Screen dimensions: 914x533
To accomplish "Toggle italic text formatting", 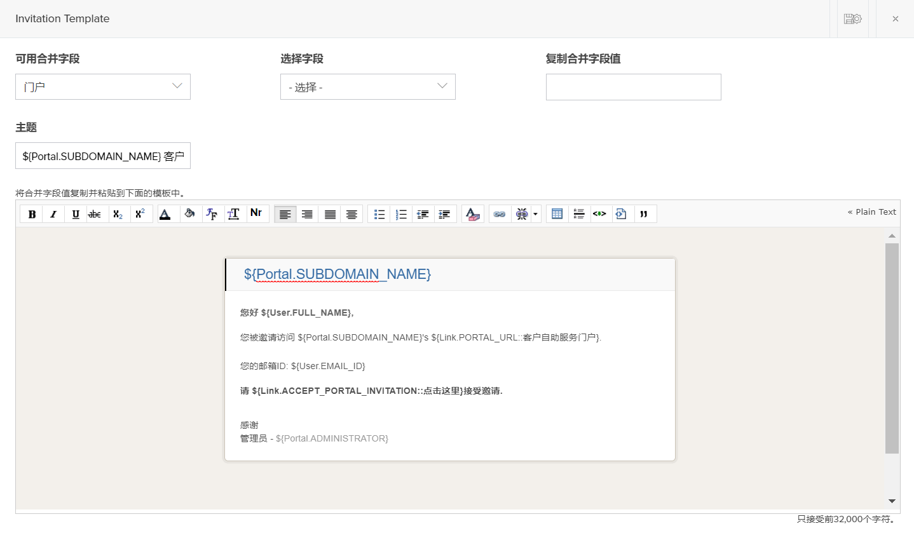I will (53, 214).
